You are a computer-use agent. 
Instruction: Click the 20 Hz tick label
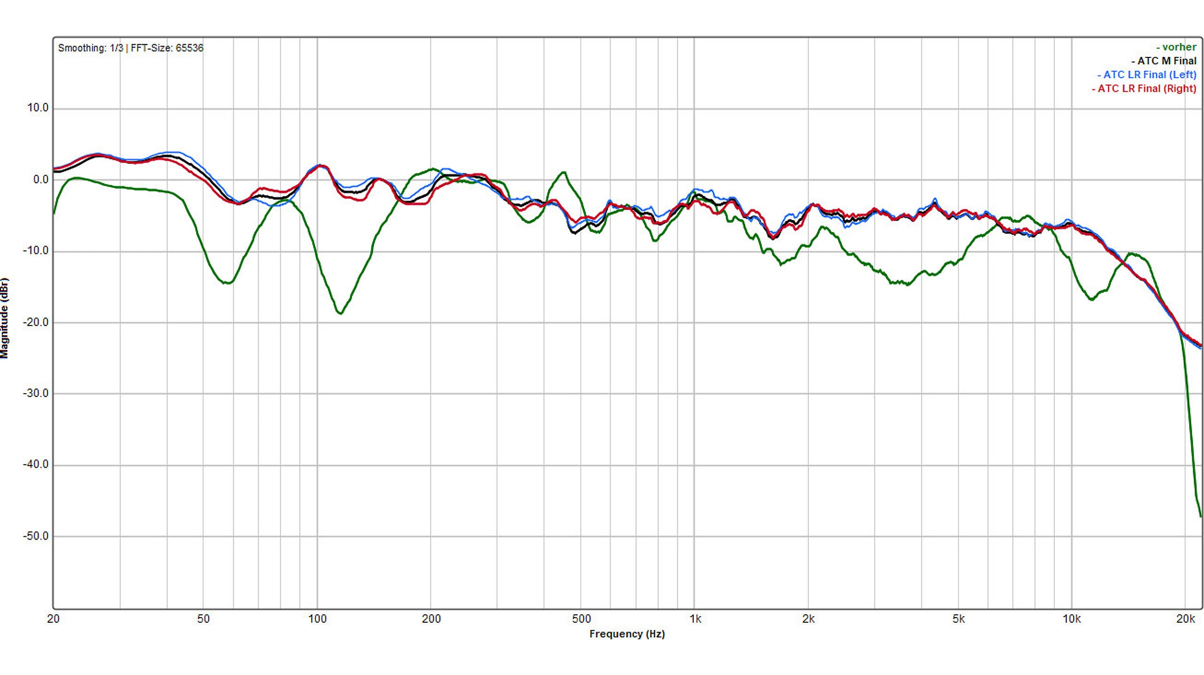pyautogui.click(x=53, y=619)
